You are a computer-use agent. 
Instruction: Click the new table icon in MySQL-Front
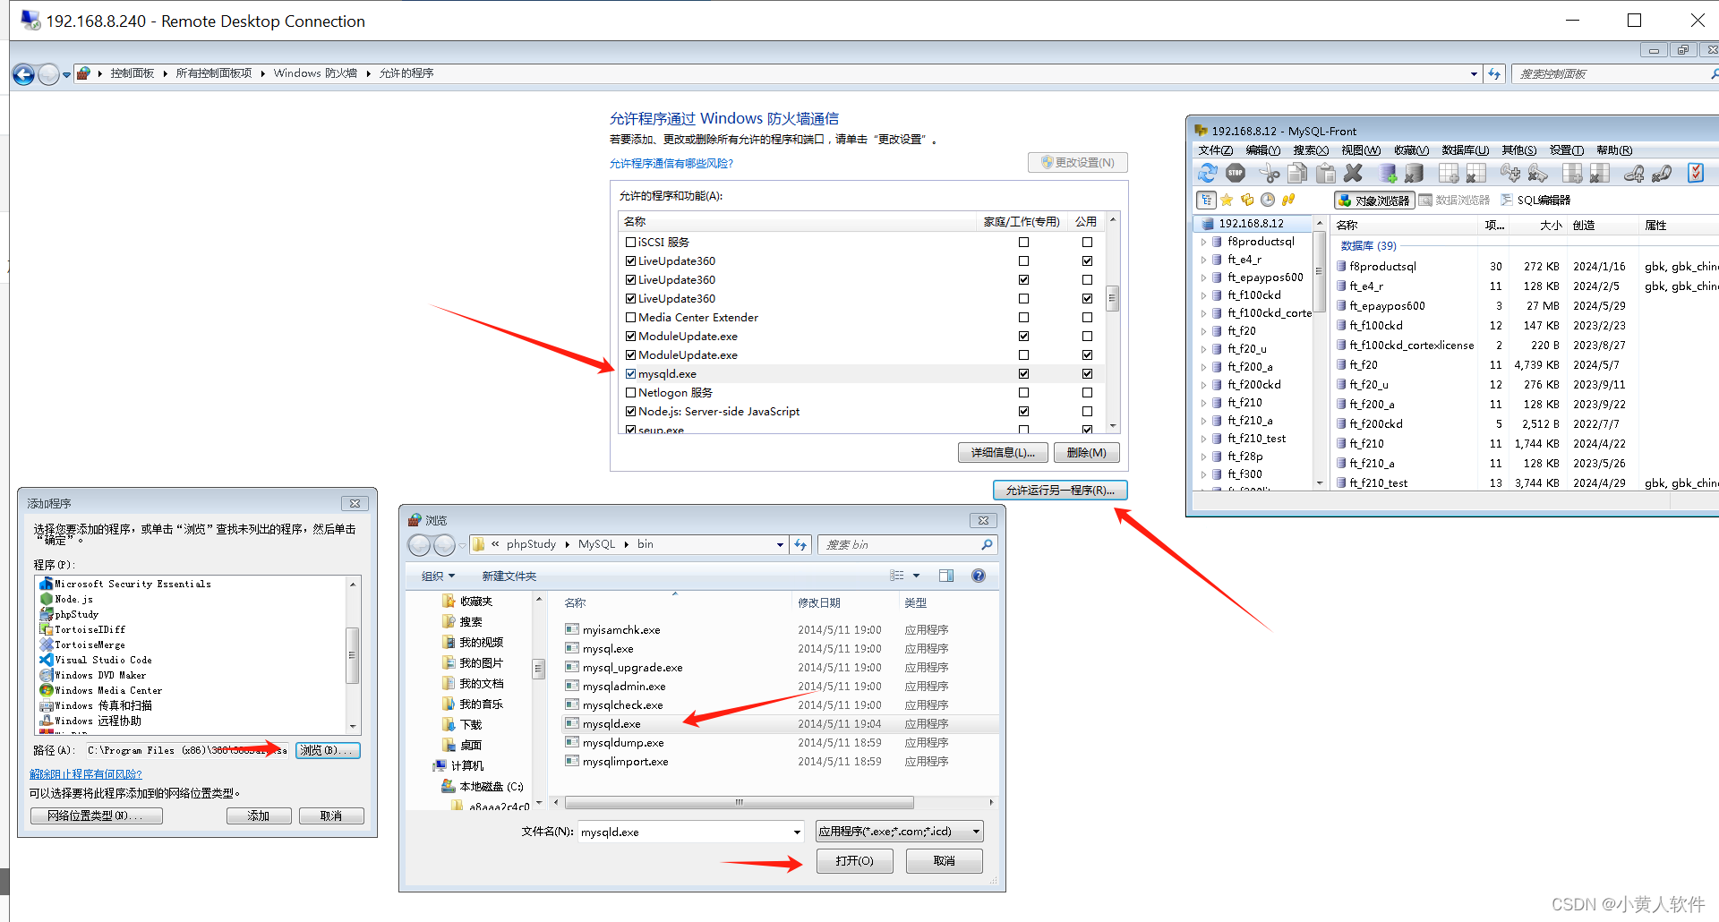1449,173
